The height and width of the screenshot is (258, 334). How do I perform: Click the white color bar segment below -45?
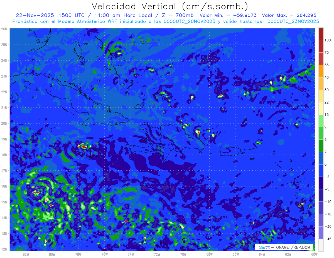pos(321,245)
